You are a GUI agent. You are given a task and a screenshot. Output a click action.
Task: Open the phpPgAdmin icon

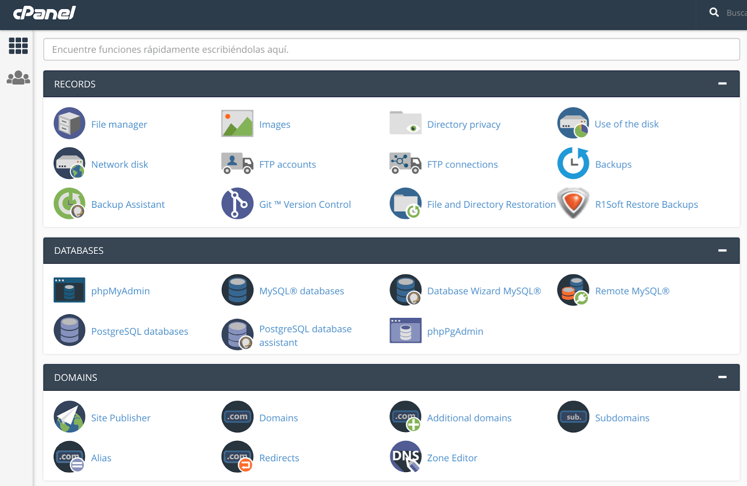point(405,331)
